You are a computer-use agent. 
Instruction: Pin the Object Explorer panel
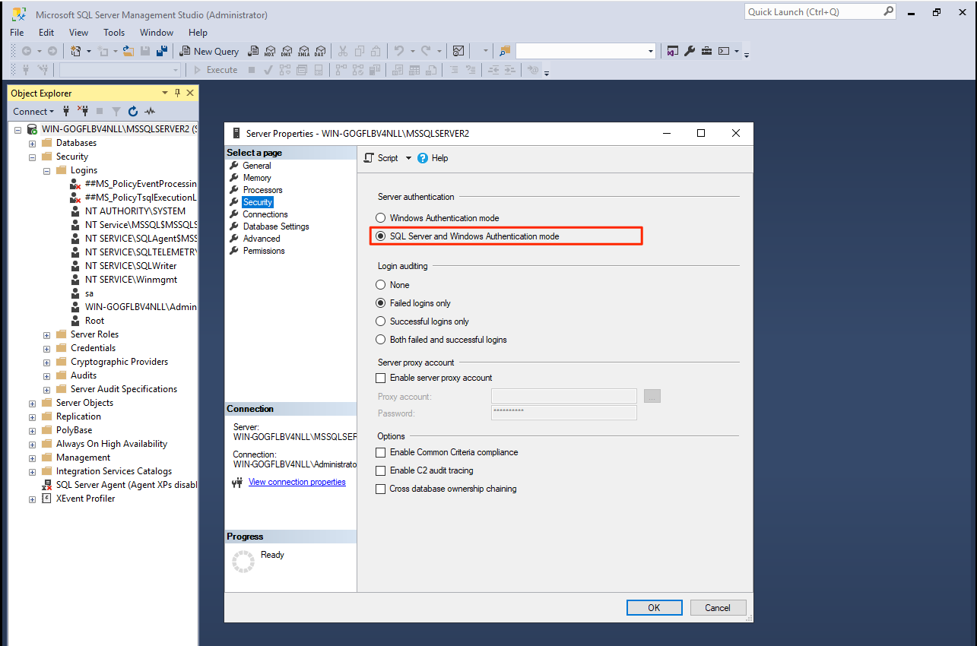178,93
